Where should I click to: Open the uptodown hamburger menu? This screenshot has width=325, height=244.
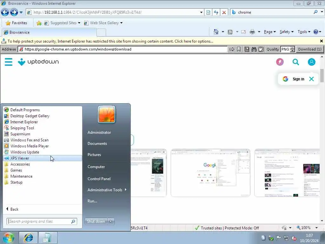coord(9,62)
